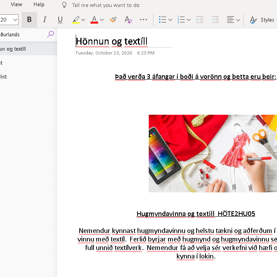Toggle underline formatting

click(x=60, y=20)
